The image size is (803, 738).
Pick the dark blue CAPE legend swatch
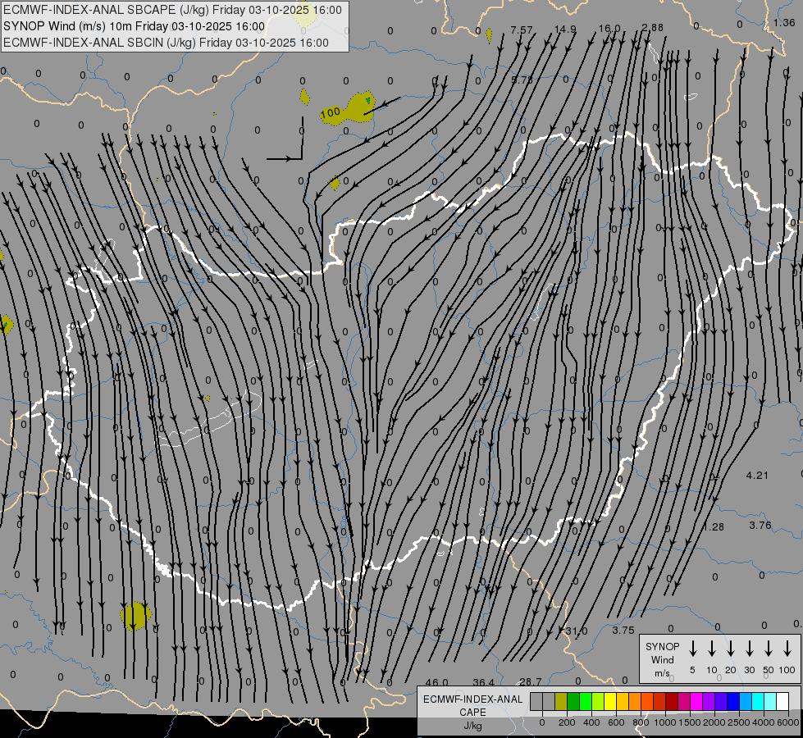tap(733, 701)
